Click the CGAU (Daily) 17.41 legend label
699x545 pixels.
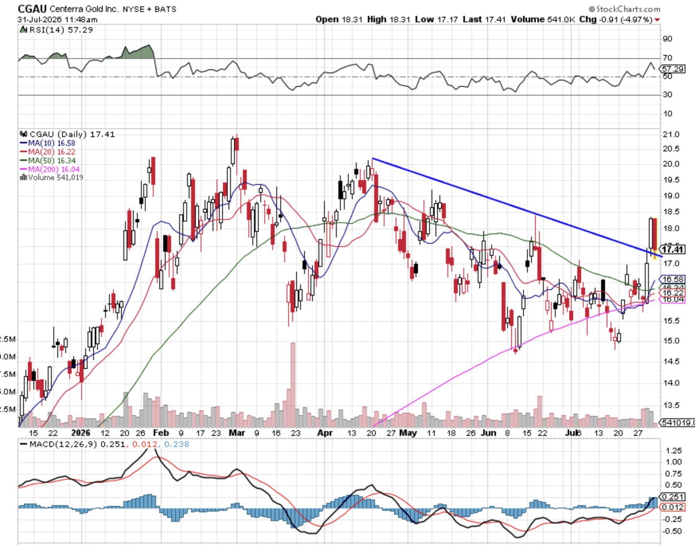pyautogui.click(x=72, y=134)
